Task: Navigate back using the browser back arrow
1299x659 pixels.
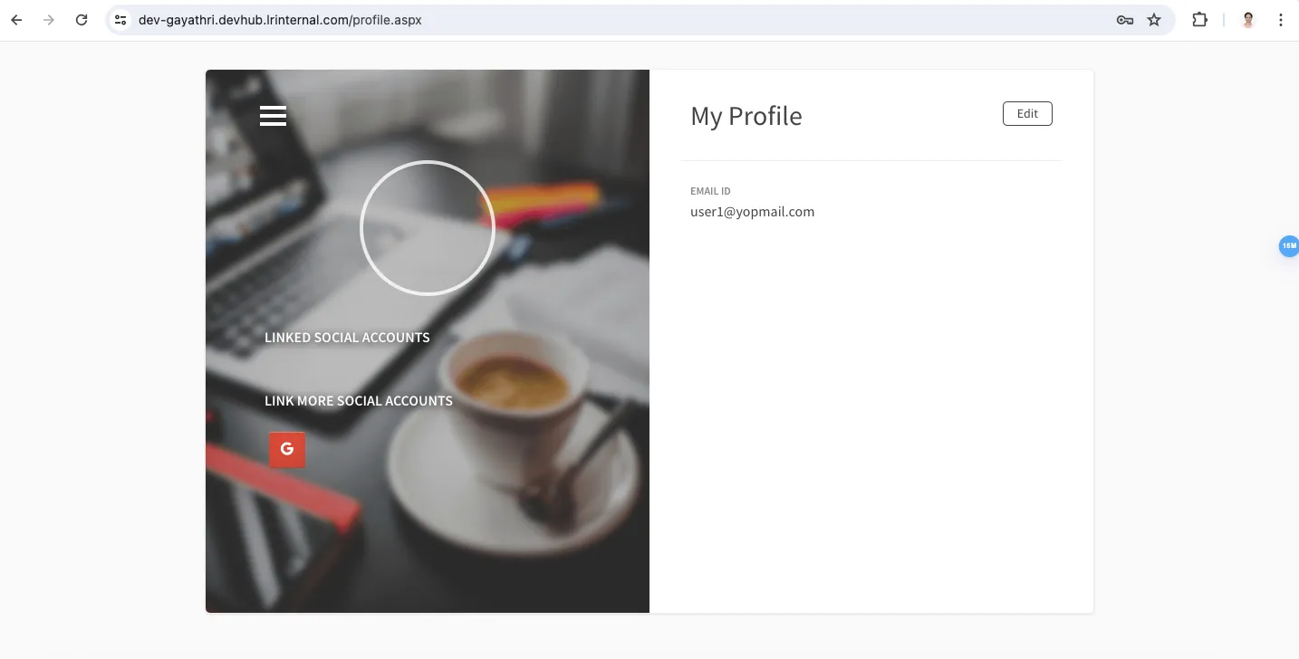Action: tap(15, 19)
